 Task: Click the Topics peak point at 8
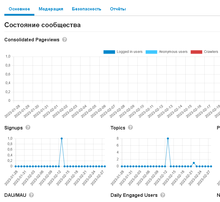click(x=168, y=138)
